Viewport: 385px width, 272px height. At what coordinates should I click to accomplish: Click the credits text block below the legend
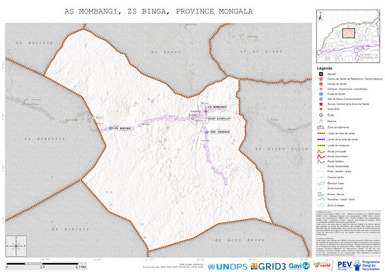(348, 233)
